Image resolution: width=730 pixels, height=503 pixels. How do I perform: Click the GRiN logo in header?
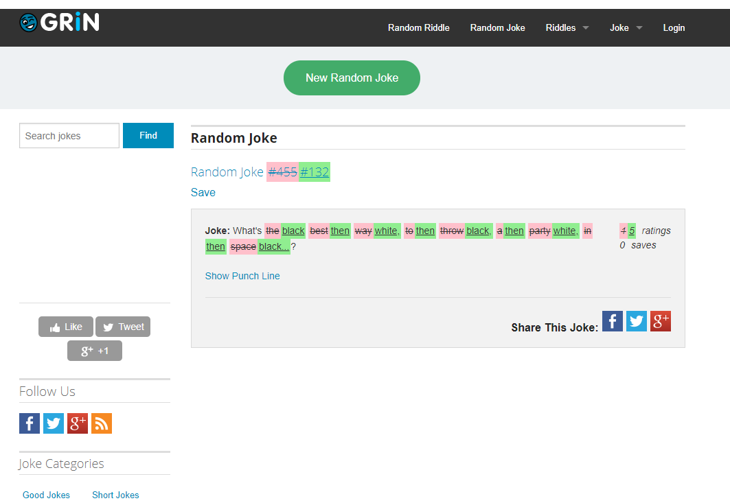60,23
